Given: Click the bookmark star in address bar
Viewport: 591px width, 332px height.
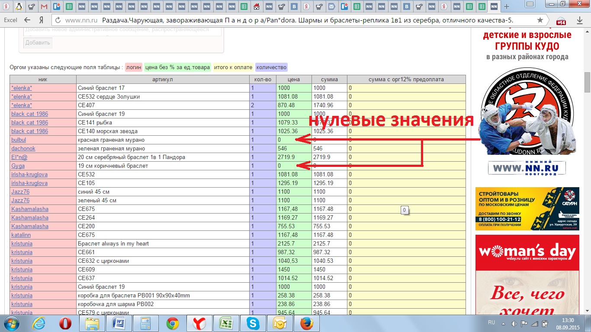Looking at the screenshot, I should click(540, 20).
